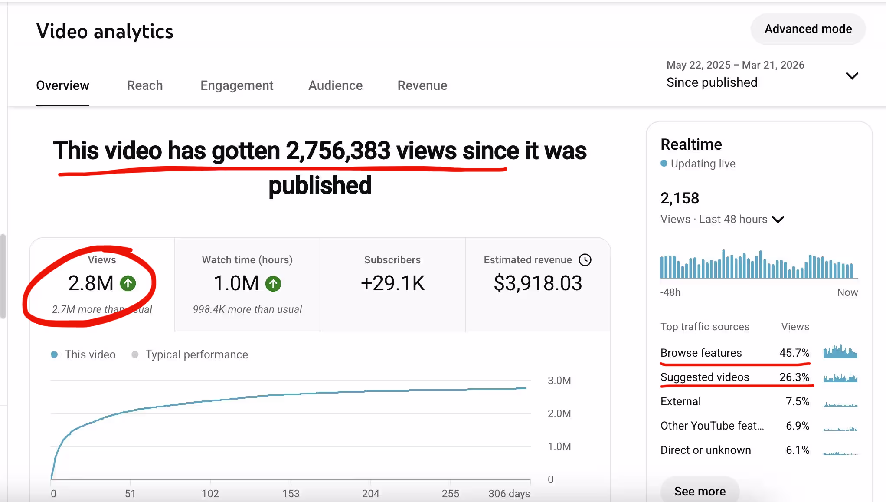Click the clock icon next to Estimated revenue
886x502 pixels.
pyautogui.click(x=585, y=260)
